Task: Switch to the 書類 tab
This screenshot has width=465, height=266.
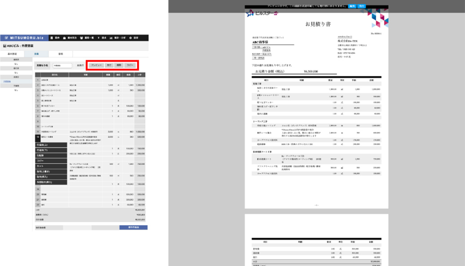Action: coord(61,54)
